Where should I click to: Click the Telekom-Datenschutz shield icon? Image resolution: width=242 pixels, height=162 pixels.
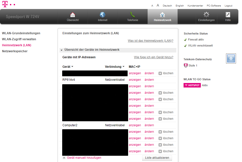click(x=186, y=65)
